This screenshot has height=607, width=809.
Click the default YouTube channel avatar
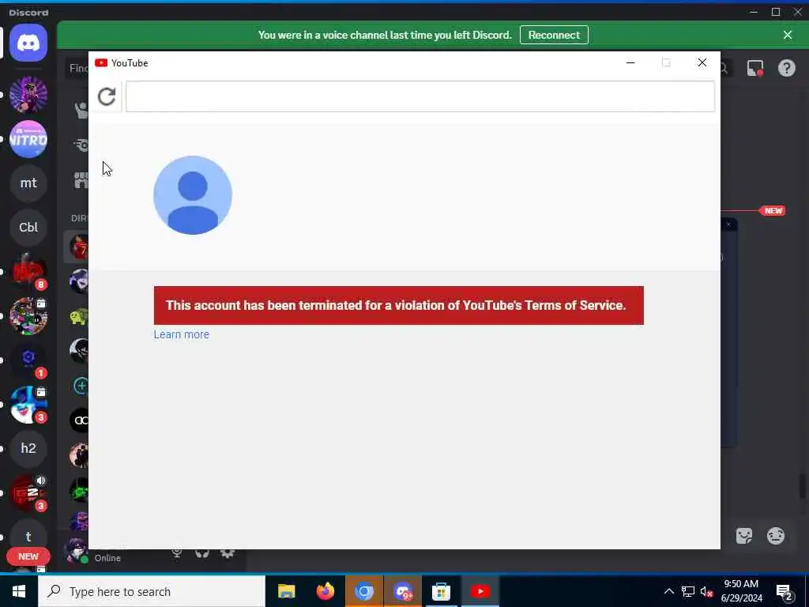(193, 195)
